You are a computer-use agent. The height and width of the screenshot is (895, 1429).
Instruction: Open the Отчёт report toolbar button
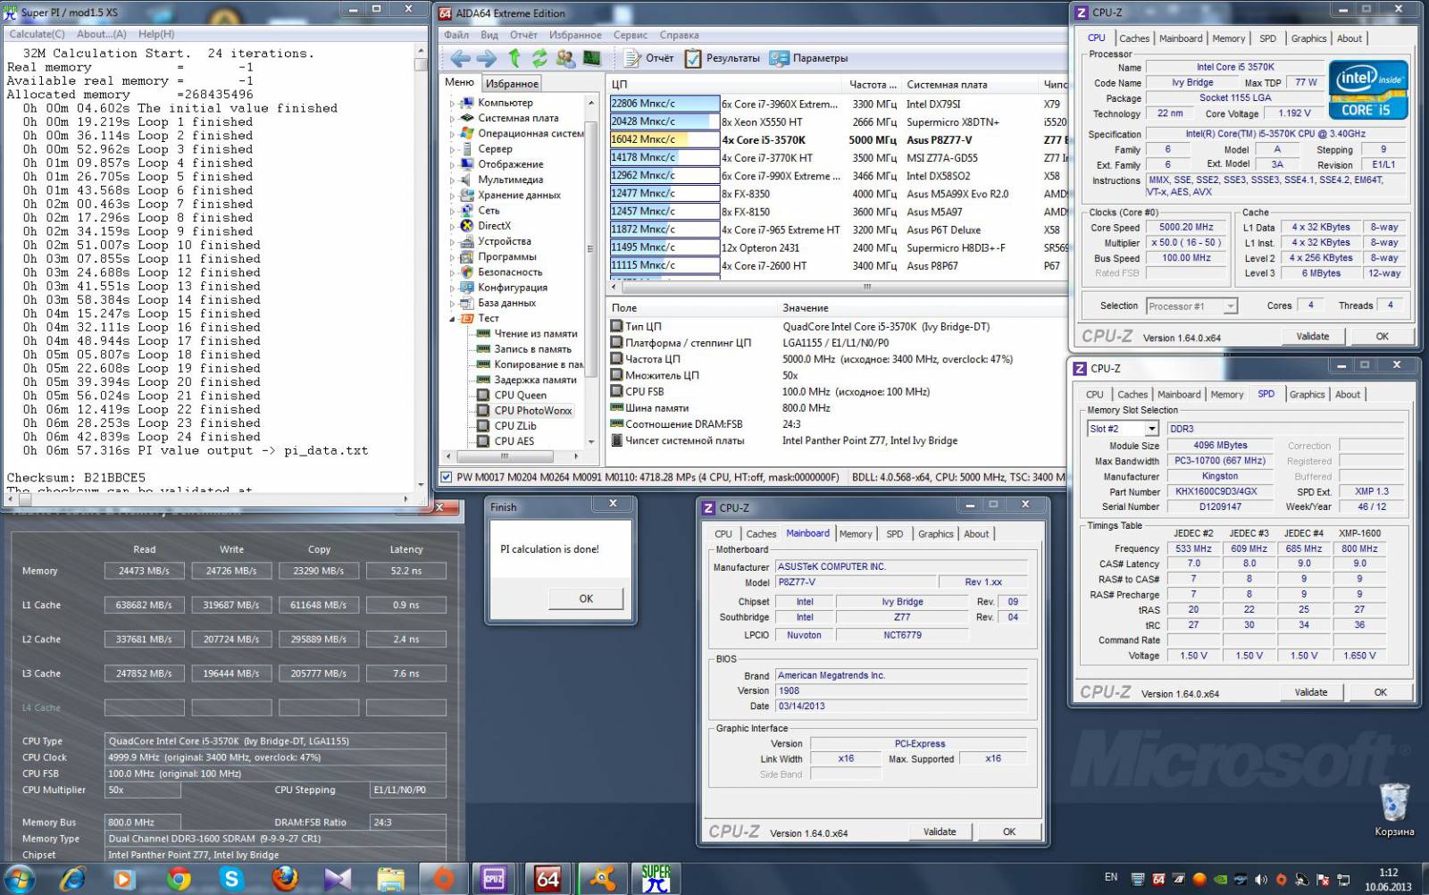tap(649, 58)
